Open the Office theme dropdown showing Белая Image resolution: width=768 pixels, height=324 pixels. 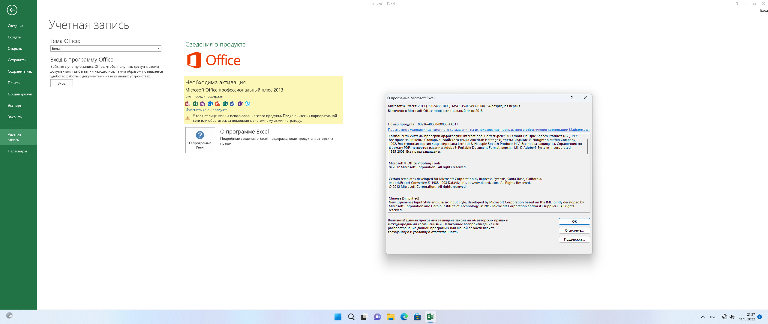click(x=106, y=49)
